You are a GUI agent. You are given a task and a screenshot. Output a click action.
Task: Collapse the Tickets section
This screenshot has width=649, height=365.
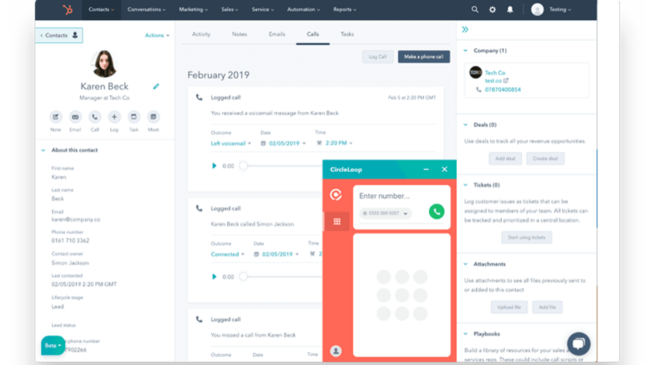[x=465, y=185]
